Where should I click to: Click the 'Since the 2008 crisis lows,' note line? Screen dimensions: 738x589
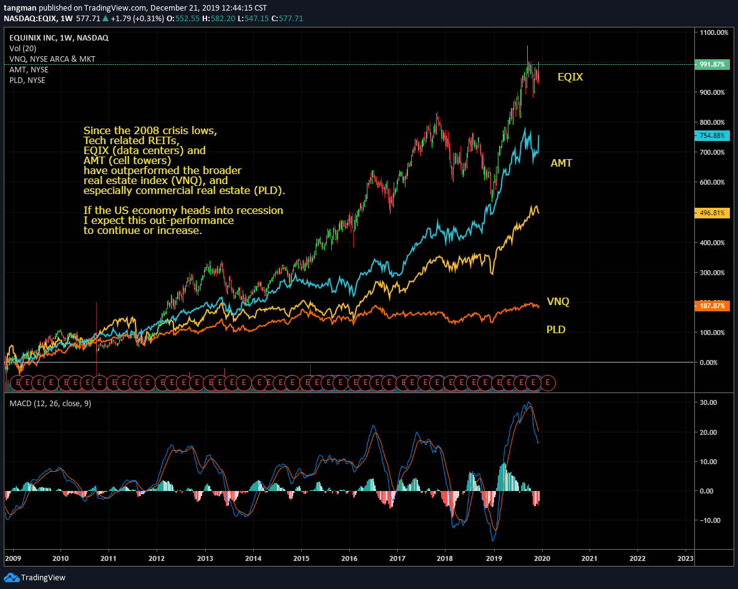click(150, 130)
